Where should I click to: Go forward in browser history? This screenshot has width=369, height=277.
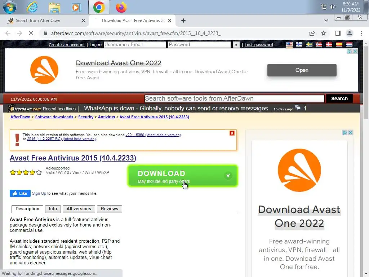pyautogui.click(x=19, y=33)
